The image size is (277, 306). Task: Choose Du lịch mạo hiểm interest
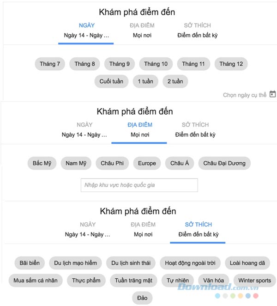(x=75, y=263)
